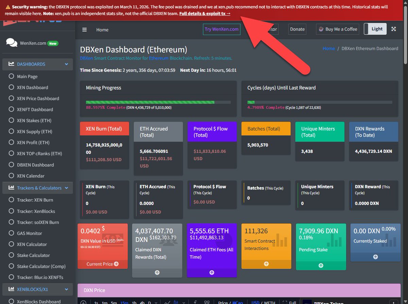Click the XENBLOCKS/X1 bar-chart icon
This screenshot has width=408, height=304.
coord(11,289)
